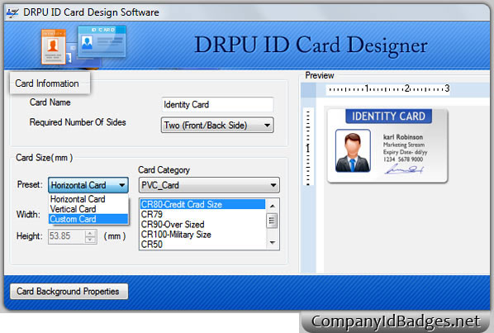Select CR79 in the card size list
This screenshot has height=333, width=494.
click(202, 214)
